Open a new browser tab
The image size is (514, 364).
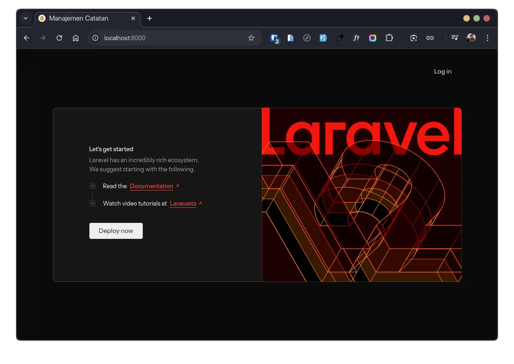point(149,18)
